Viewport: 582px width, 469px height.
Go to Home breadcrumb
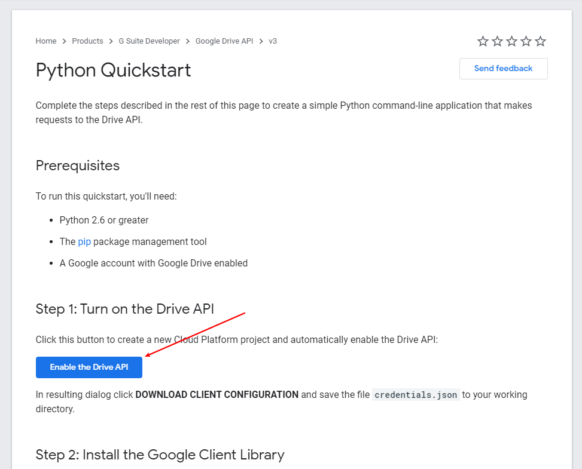pos(46,41)
